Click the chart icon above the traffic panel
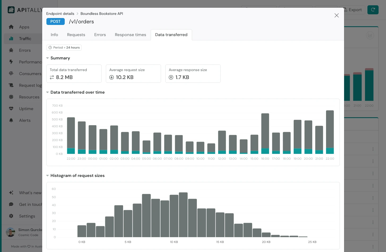This screenshot has height=252, width=386. 370,35
